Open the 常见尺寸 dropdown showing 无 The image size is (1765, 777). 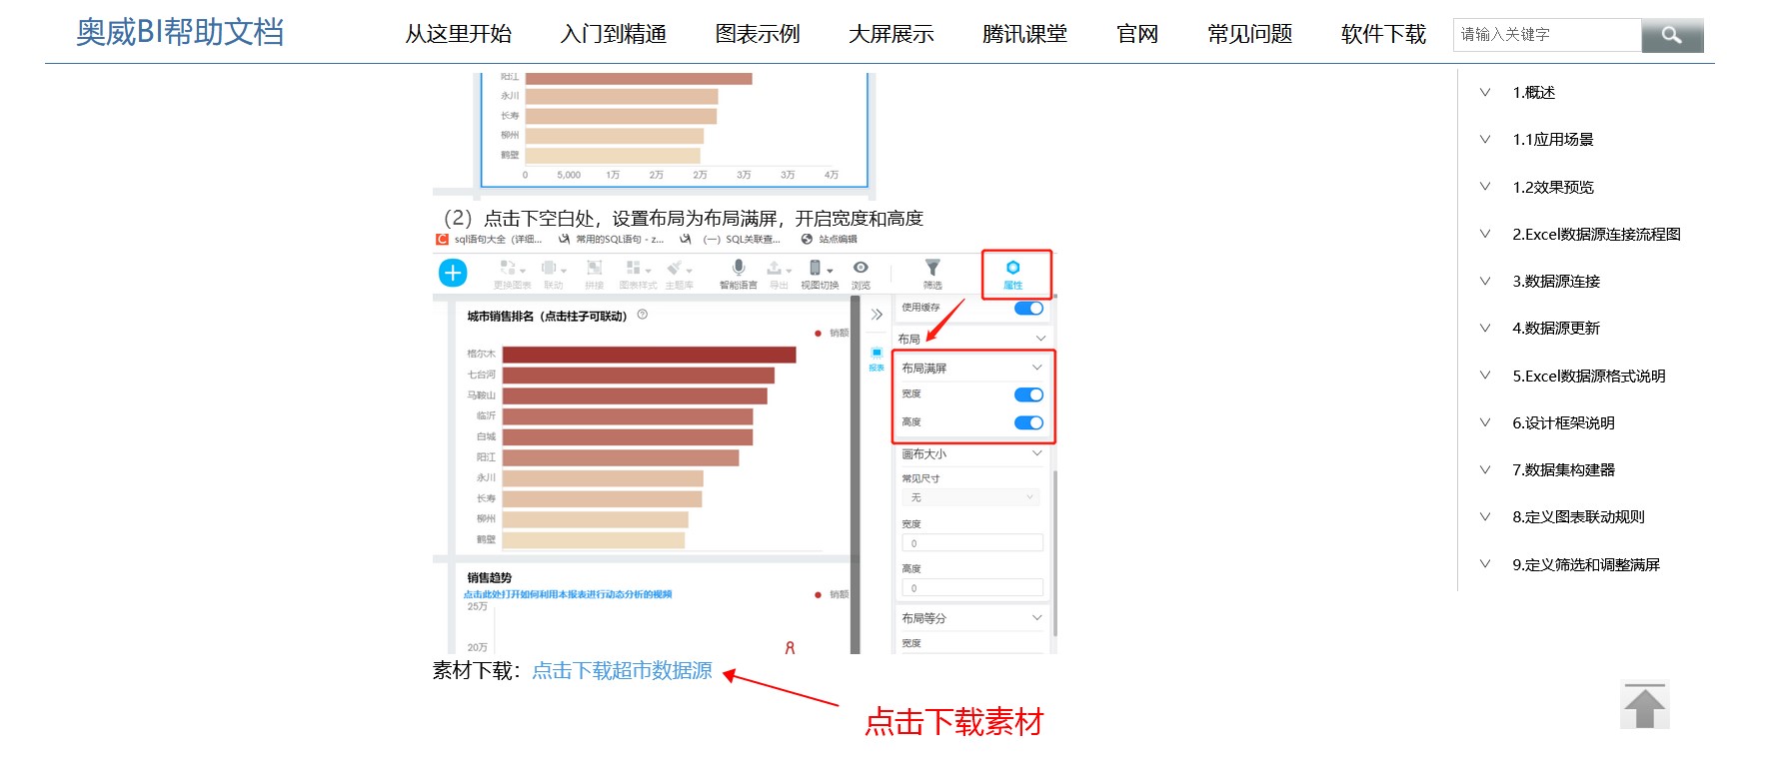(x=971, y=497)
